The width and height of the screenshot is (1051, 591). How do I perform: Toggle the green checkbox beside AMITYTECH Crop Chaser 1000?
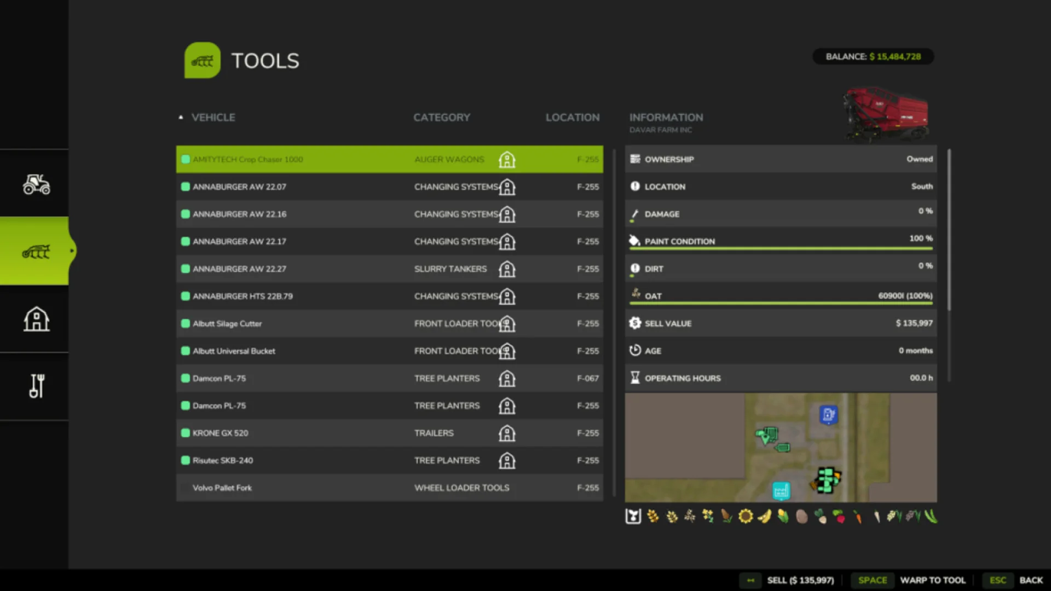185,159
